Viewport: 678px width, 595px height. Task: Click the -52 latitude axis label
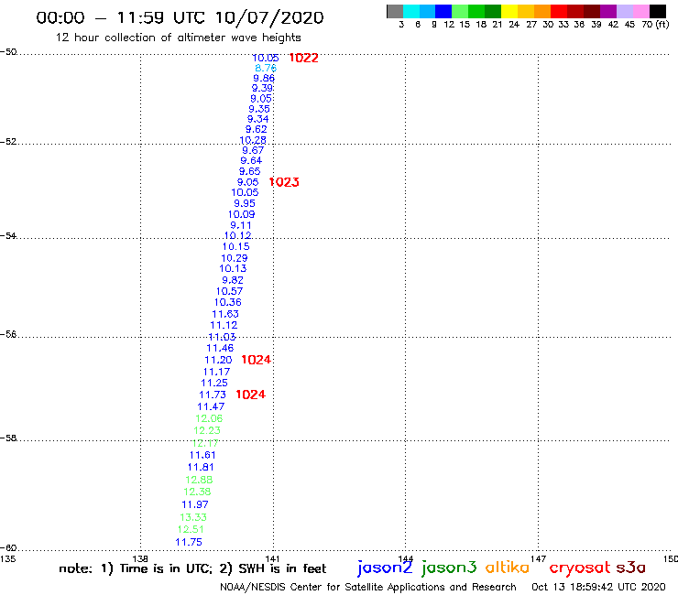coord(8,141)
